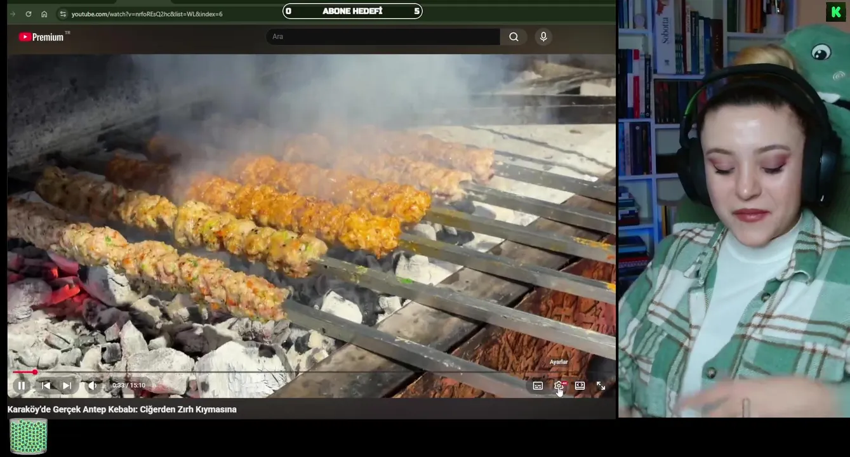This screenshot has width=850, height=457.
Task: Click the browser forward arrow
Action: point(13,14)
